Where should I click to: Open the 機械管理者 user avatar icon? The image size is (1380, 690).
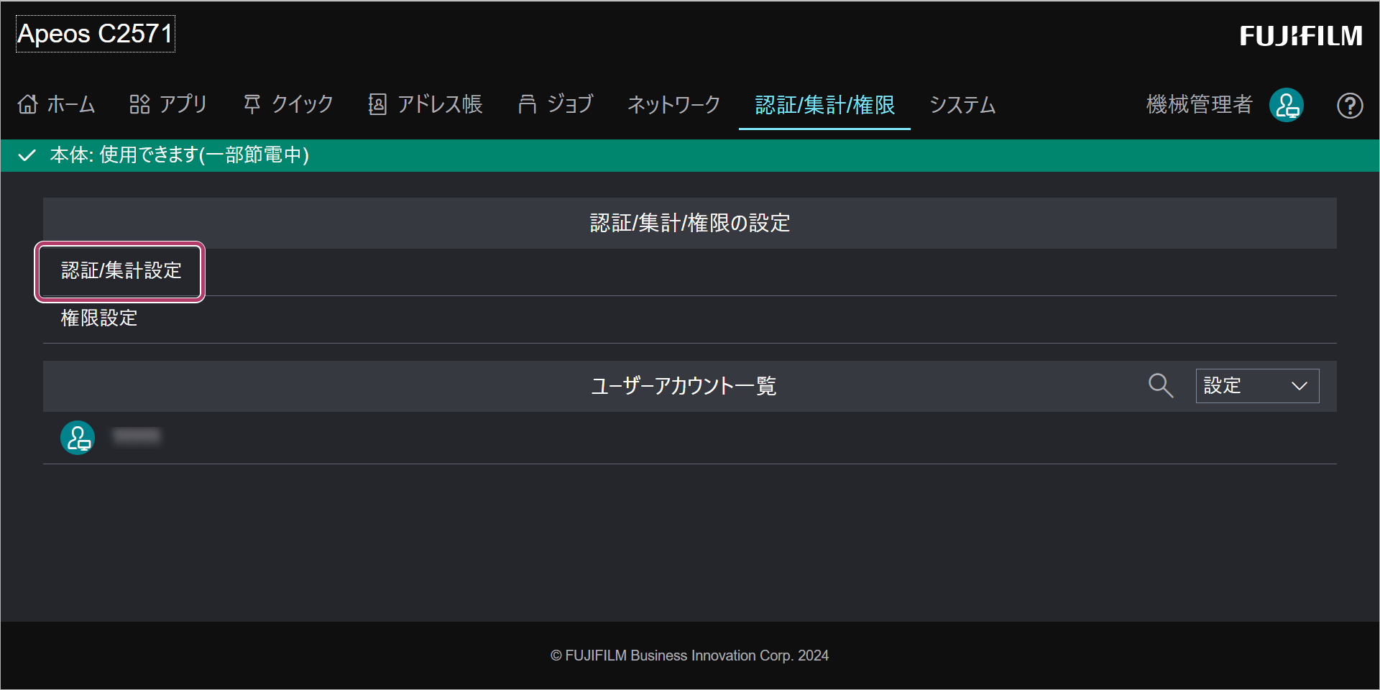[1287, 105]
